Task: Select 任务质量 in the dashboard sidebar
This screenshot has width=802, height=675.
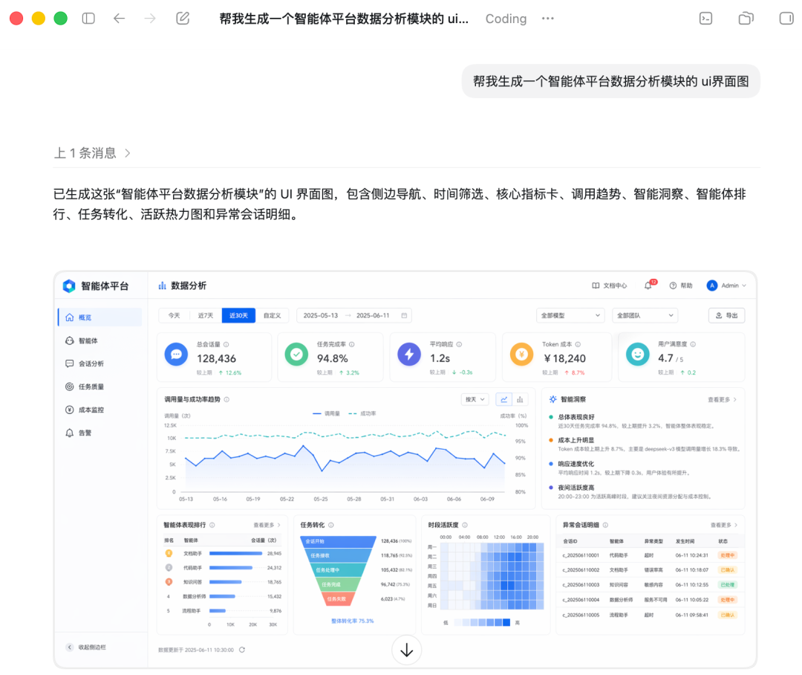Action: (x=85, y=387)
